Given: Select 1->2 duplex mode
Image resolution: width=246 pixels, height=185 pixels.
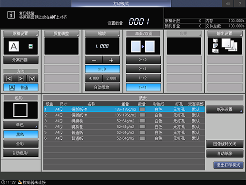Looking at the screenshot, I should pos(143,78).
